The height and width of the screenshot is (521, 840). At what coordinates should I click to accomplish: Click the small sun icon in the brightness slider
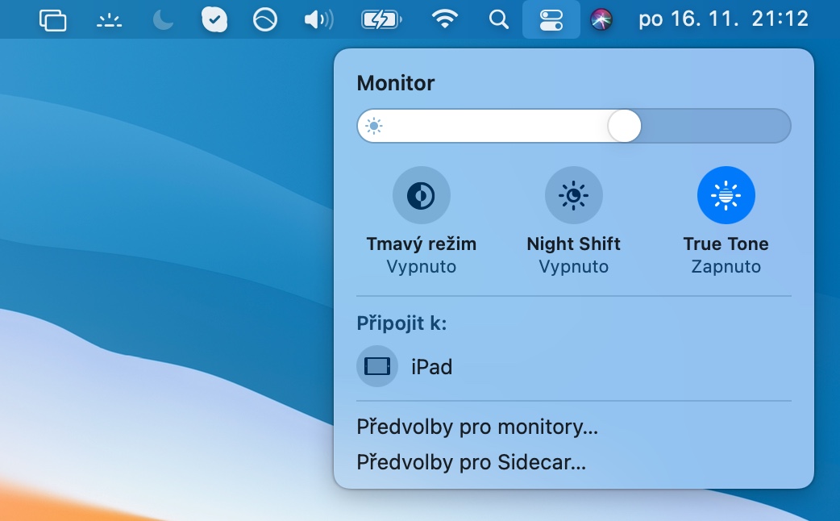point(374,126)
